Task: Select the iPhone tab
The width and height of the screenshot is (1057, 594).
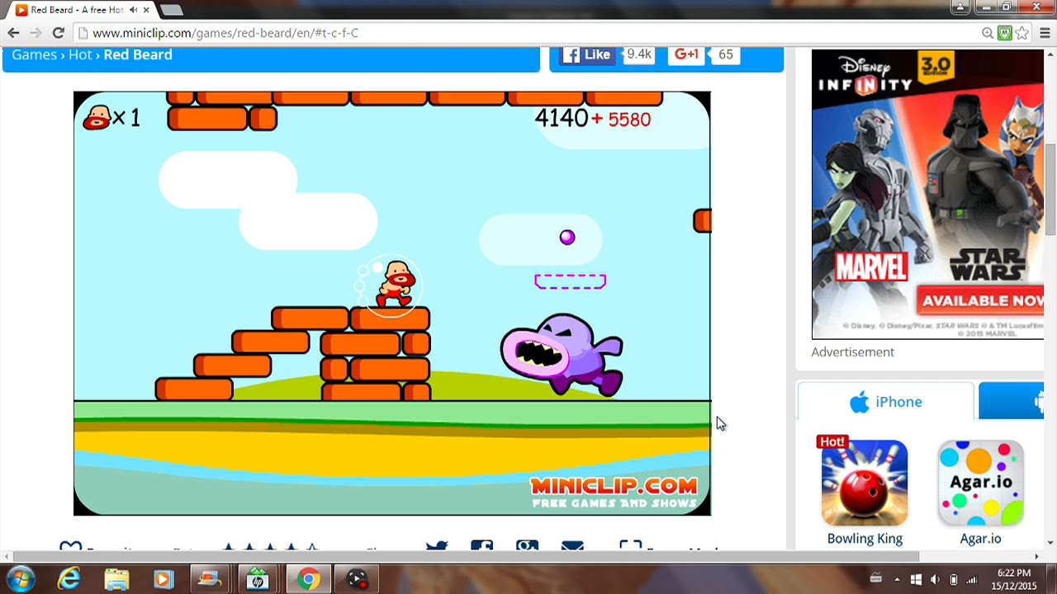Action: point(886,402)
